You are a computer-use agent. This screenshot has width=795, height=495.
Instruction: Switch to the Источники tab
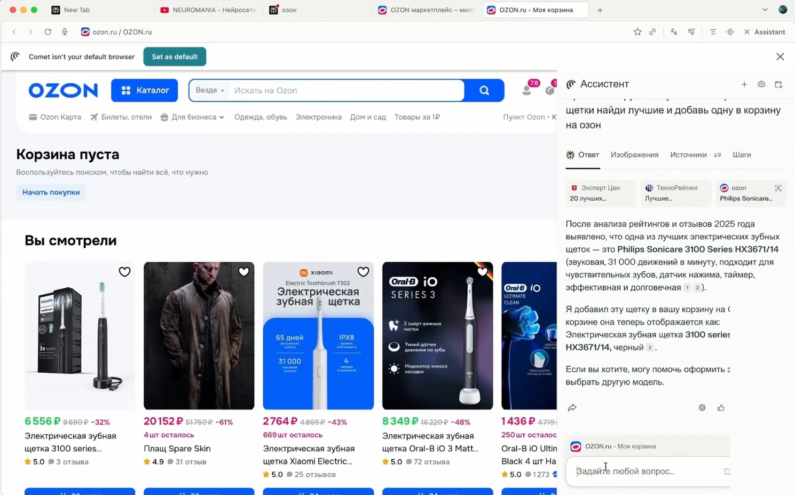click(x=688, y=155)
